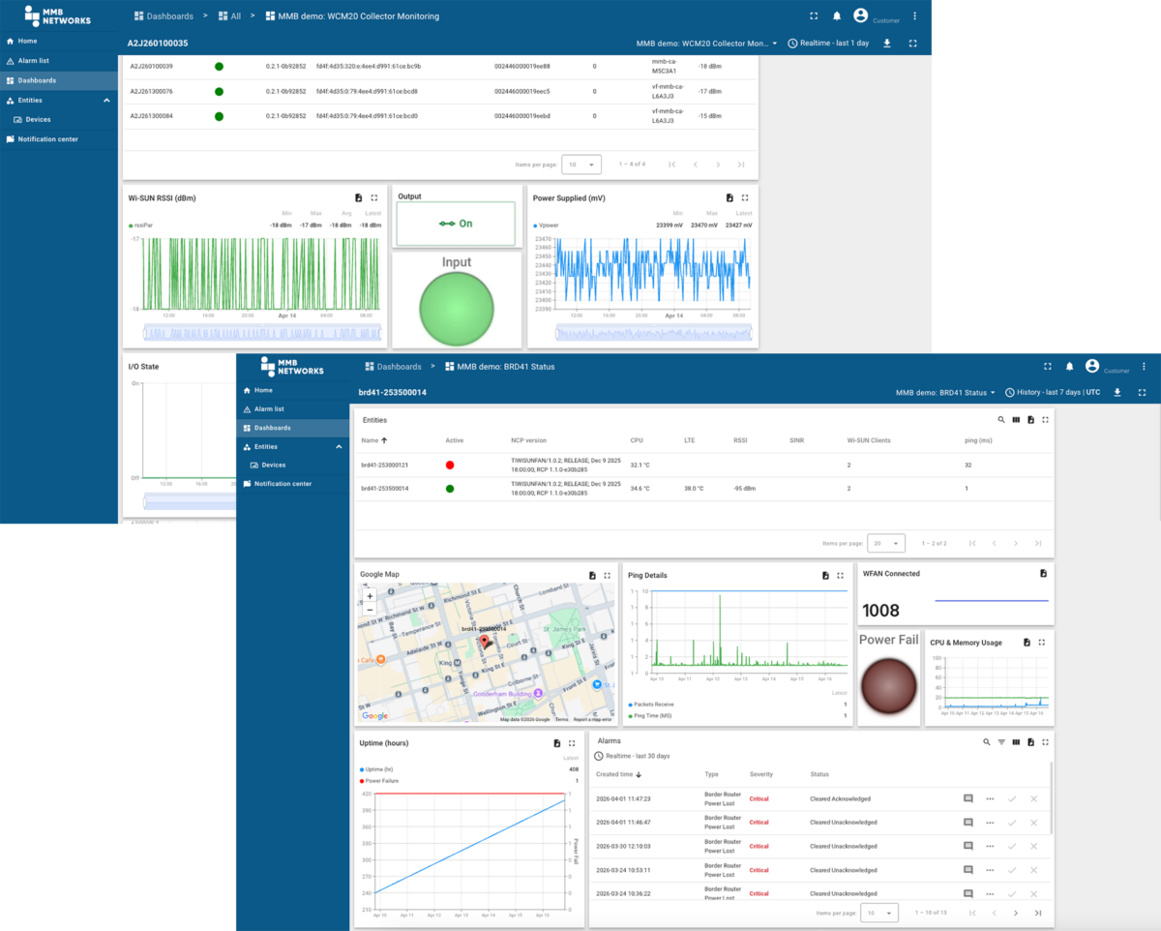
Task: Go to the next page of Alarms
Action: 1016,913
